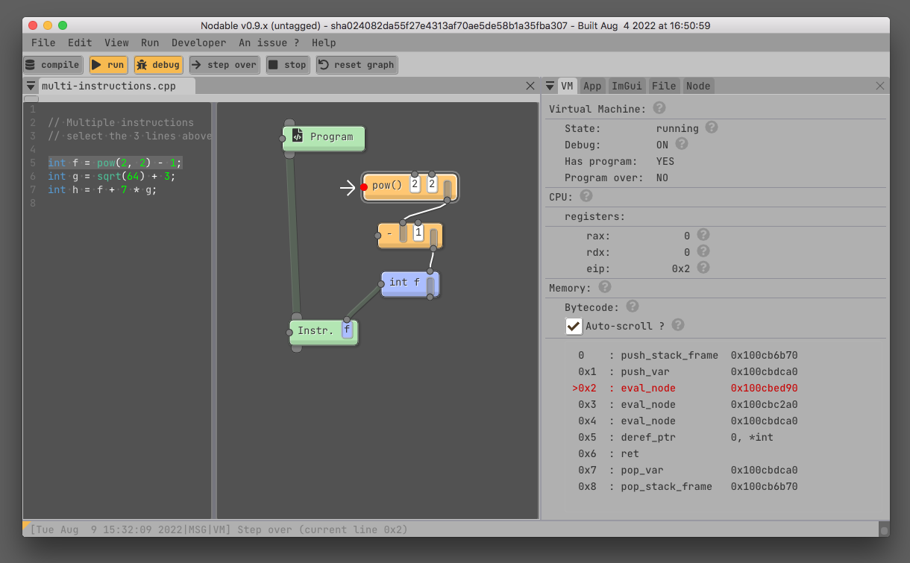Click the help icon next to Virtual Machine

[x=659, y=109]
